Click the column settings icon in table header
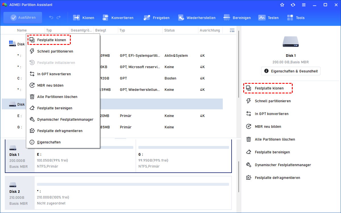The height and width of the screenshot is (213, 341). 232,30
